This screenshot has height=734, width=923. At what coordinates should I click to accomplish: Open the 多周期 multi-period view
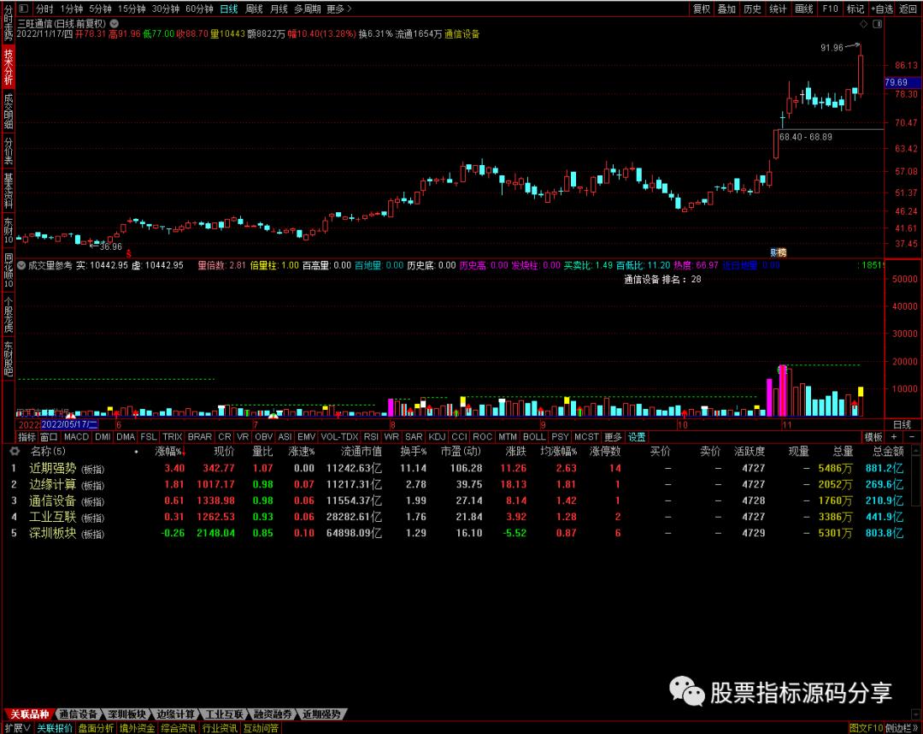click(x=308, y=9)
